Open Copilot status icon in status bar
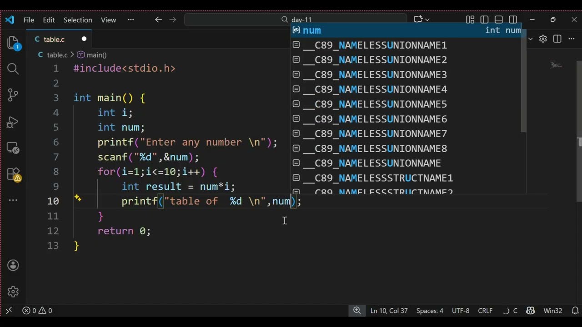Image resolution: width=582 pixels, height=327 pixels. [x=531, y=311]
